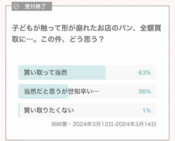
Task: Click the end date 2024年3月14日
Action: (137, 124)
